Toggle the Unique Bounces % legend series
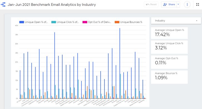 (128, 22)
